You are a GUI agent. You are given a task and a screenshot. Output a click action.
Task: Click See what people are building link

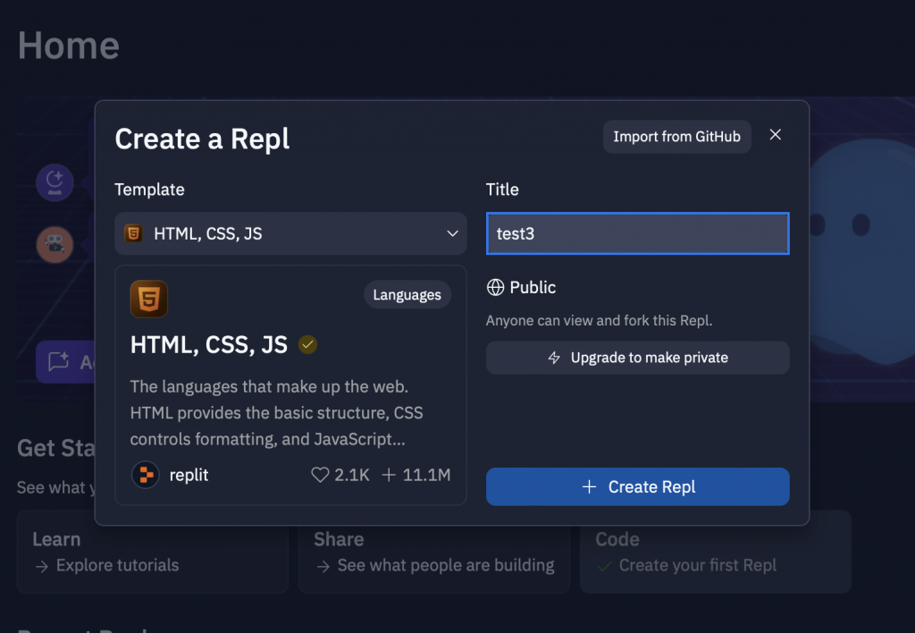coord(446,565)
